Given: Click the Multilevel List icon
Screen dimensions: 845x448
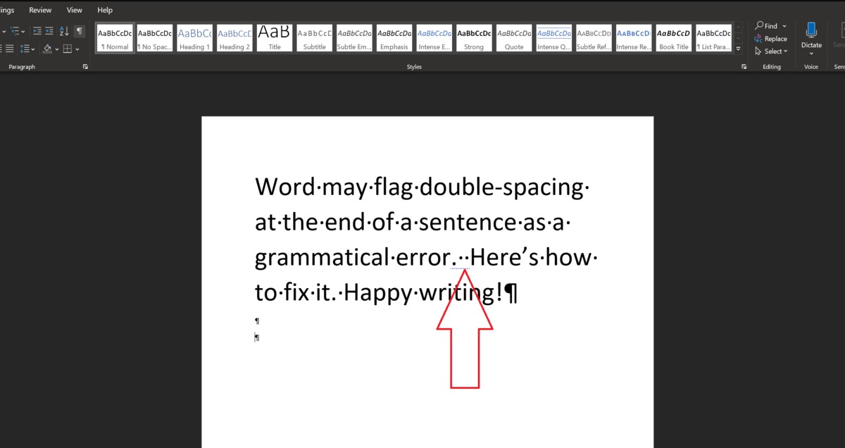Looking at the screenshot, I should tap(14, 31).
